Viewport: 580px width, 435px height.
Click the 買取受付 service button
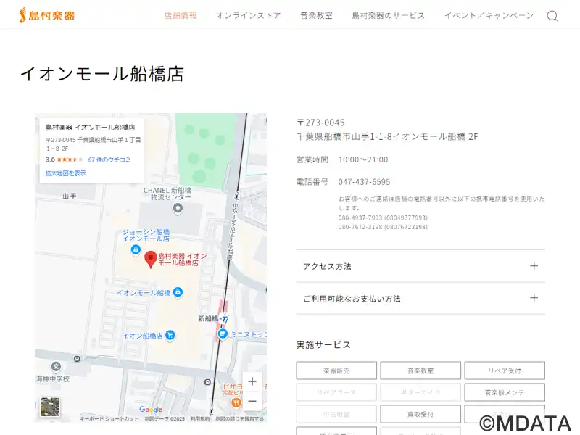[x=420, y=414]
